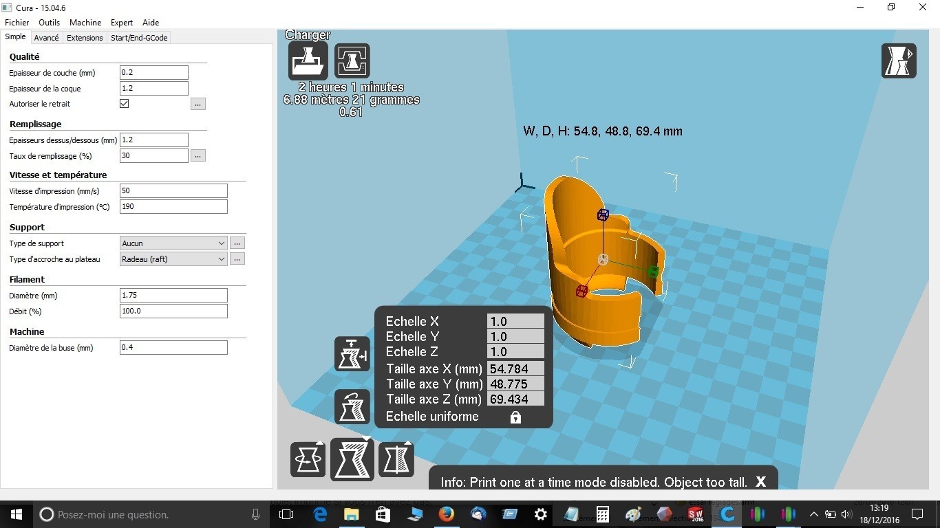Click the Epaisseur de couche field
This screenshot has width=940, height=528.
tap(154, 73)
